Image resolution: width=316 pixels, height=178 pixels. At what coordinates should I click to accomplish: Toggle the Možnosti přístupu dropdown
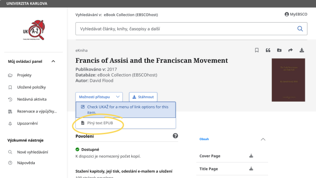(99, 97)
